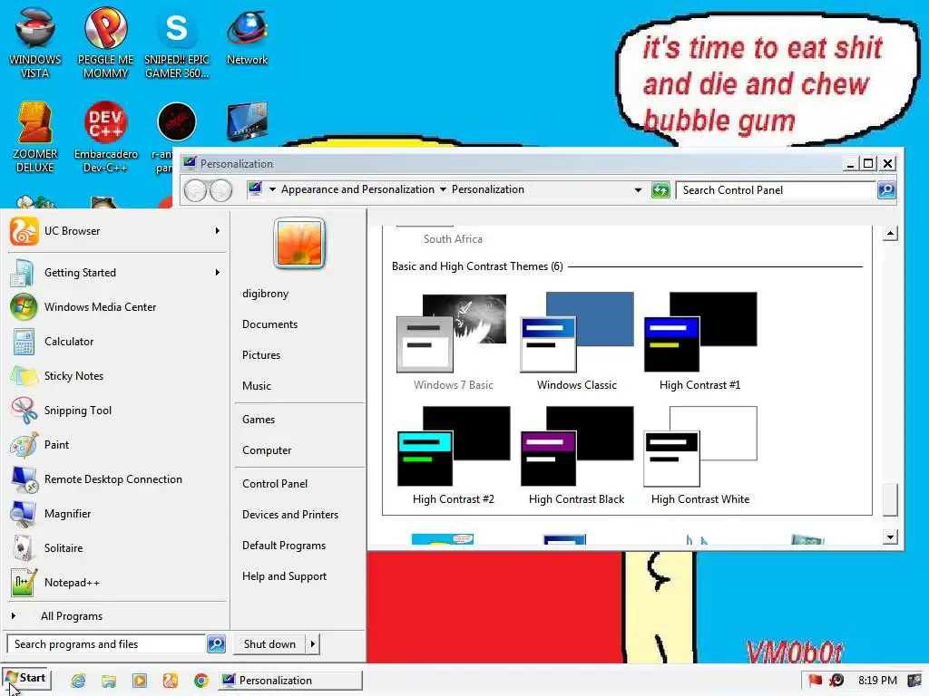Open Remote Desktop Connection
The width and height of the screenshot is (929, 696).
tap(117, 479)
